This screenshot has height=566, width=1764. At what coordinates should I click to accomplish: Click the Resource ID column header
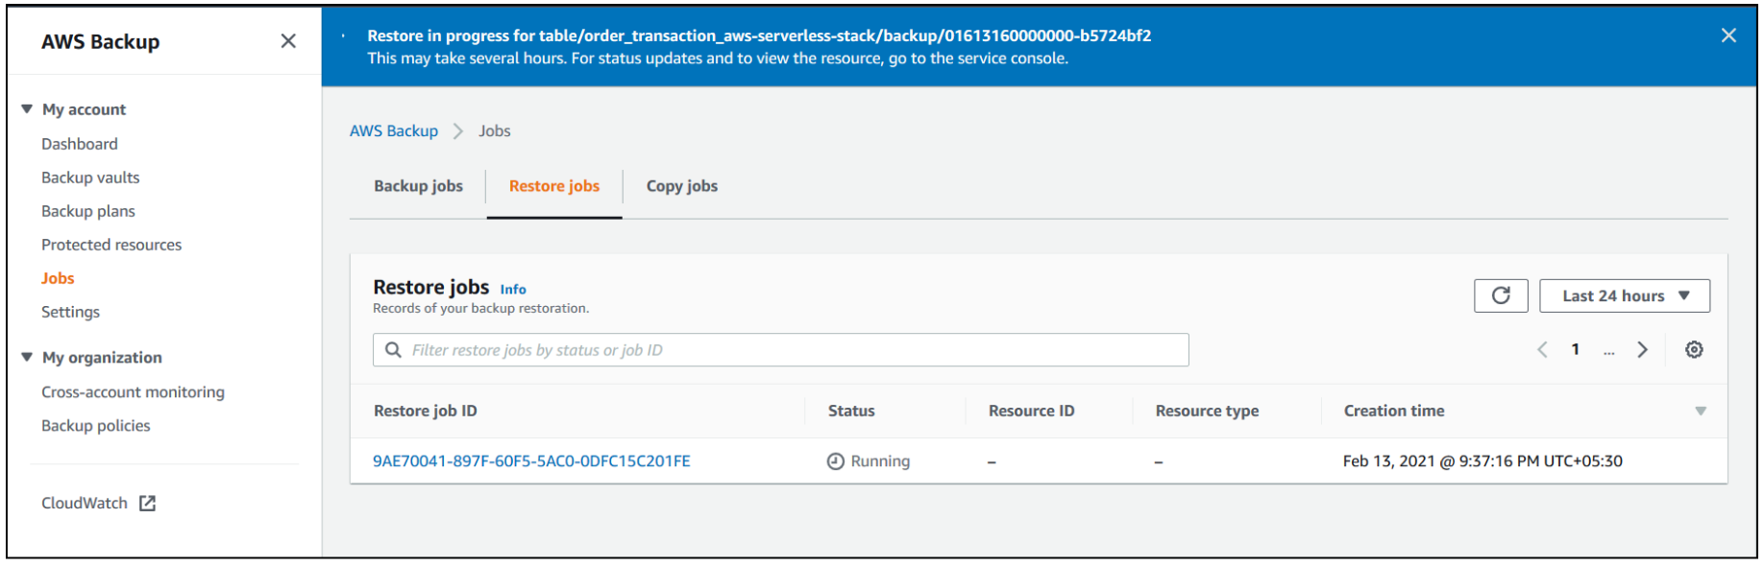click(1031, 411)
